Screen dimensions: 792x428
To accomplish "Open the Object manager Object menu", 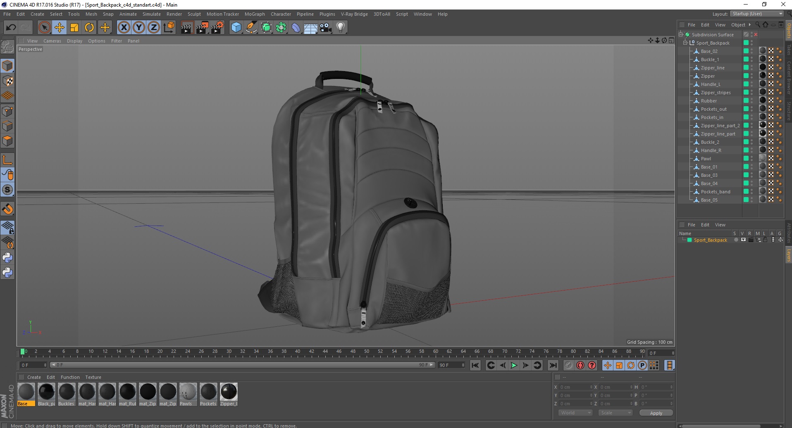I will 738,25.
